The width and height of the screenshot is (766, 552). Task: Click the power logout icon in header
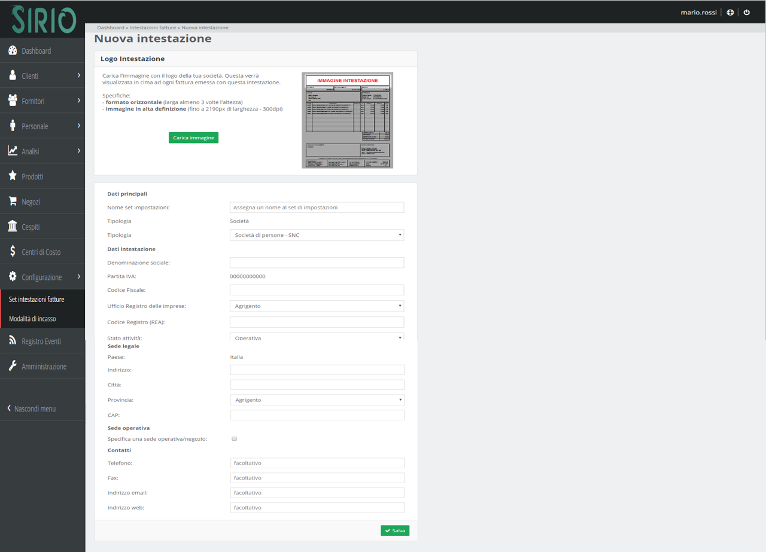[746, 12]
